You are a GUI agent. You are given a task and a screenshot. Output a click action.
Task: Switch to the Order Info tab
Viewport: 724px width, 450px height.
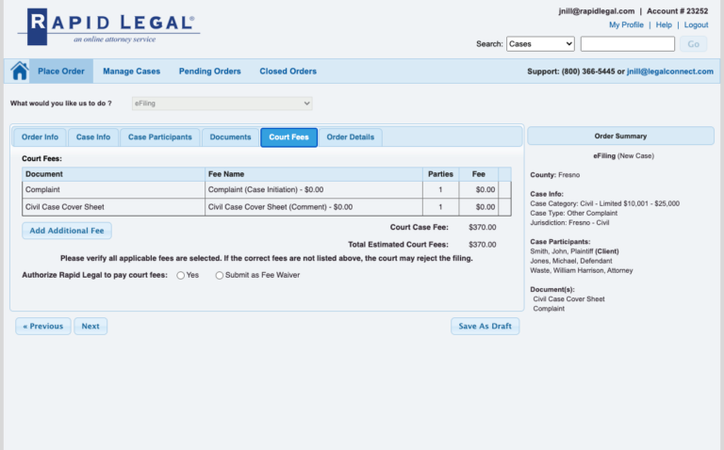40,137
